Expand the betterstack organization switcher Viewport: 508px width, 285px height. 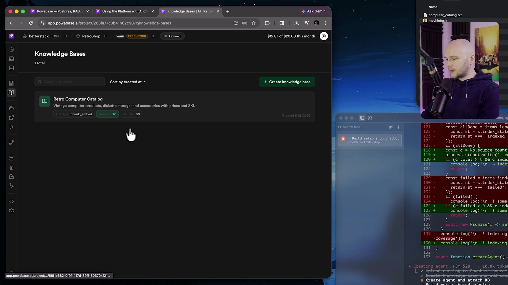tap(66, 36)
